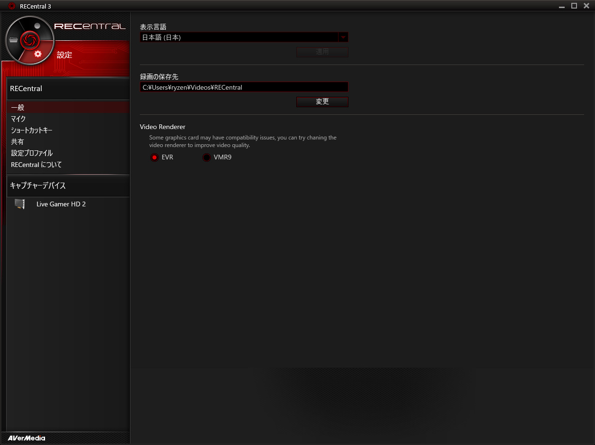Maximize the RECentral 3 window
Viewport: 595px width, 445px height.
(574, 6)
